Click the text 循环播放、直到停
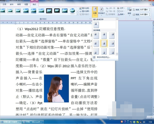 (x=84, y=90)
